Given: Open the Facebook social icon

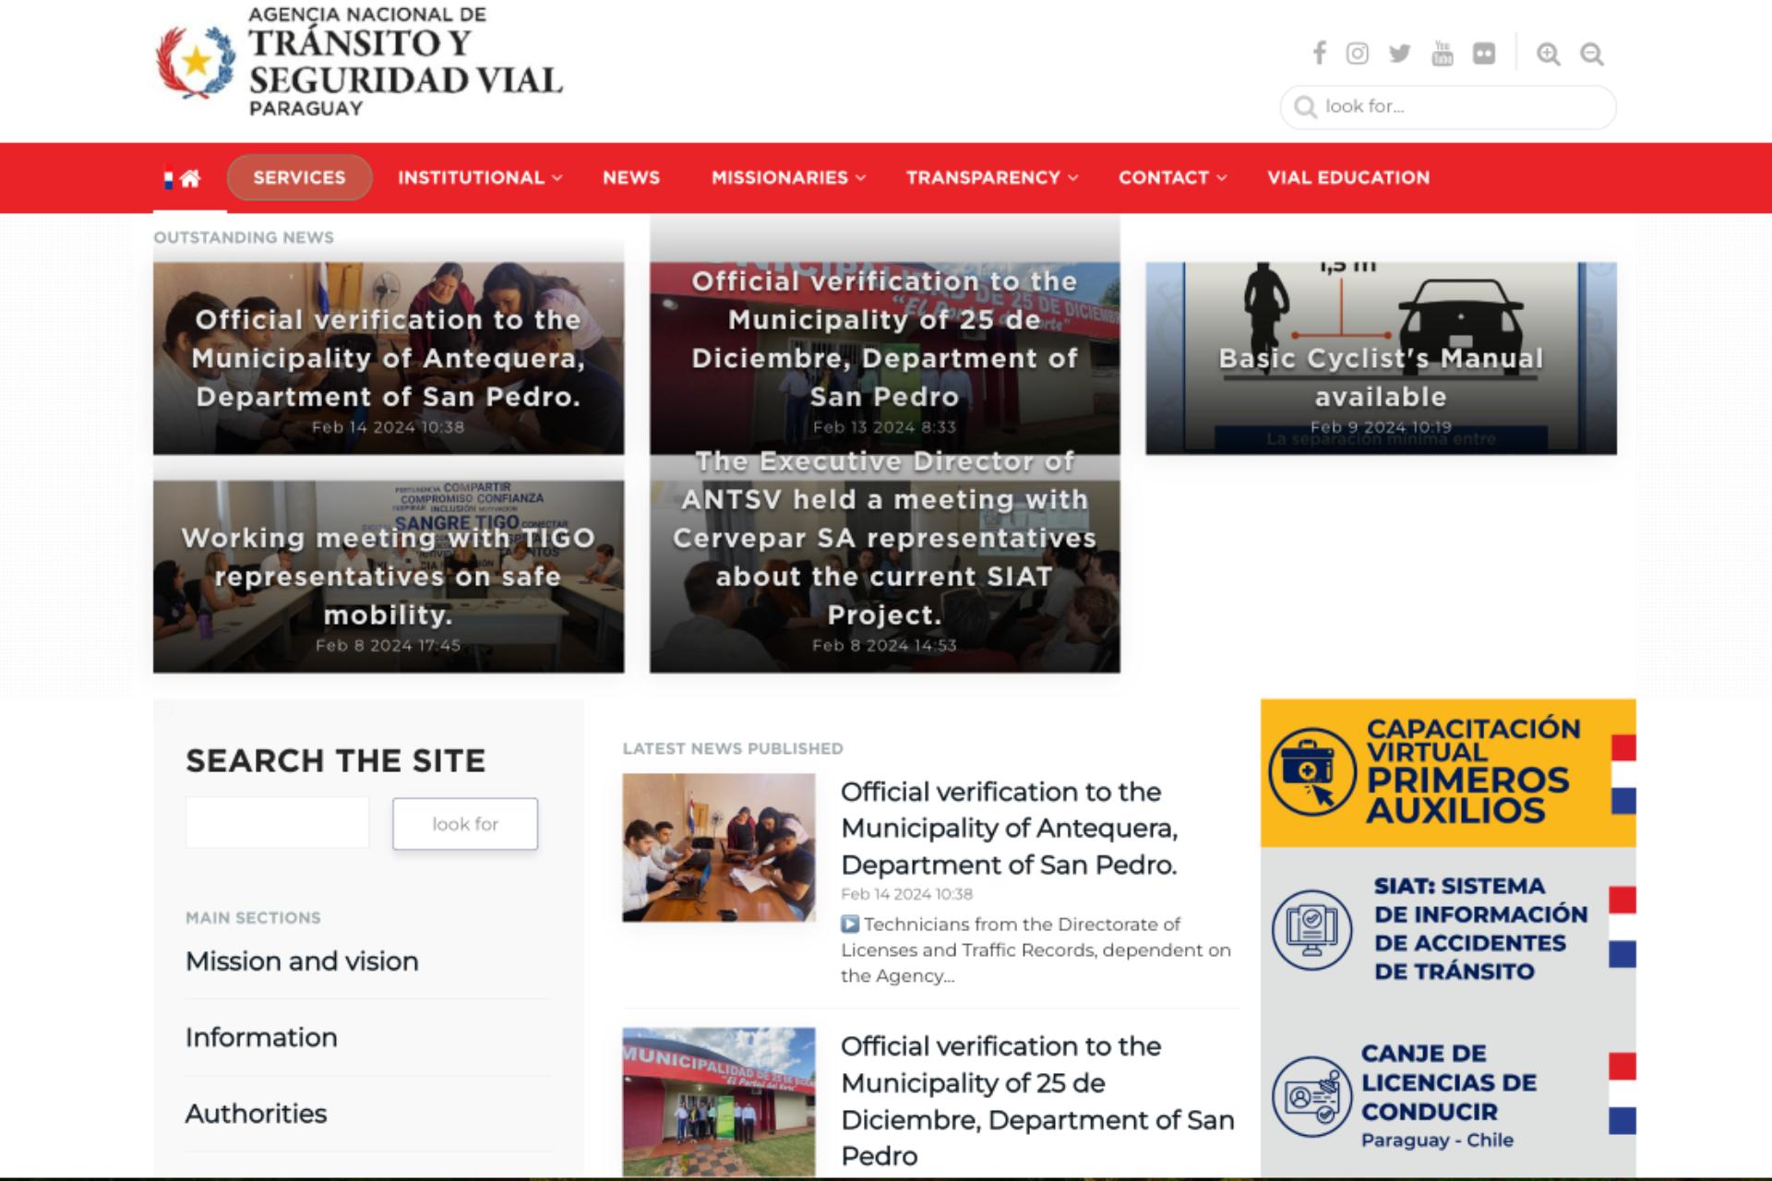Looking at the screenshot, I should click(x=1319, y=53).
